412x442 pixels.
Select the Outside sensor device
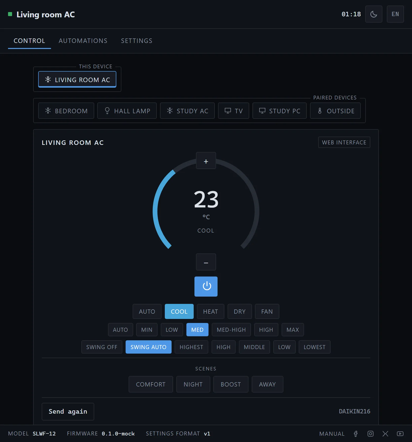coord(335,111)
